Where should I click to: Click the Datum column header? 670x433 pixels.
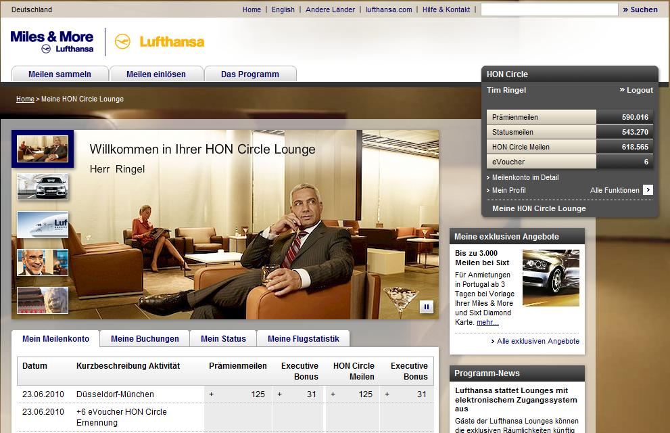34,366
